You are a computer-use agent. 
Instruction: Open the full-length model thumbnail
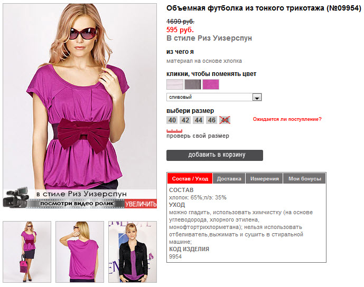[27, 252]
